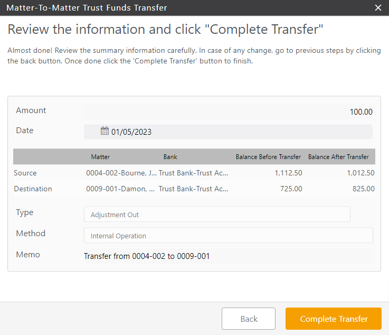389x335 pixels.
Task: Click source balance before transfer 1,112.50
Action: pos(288,173)
